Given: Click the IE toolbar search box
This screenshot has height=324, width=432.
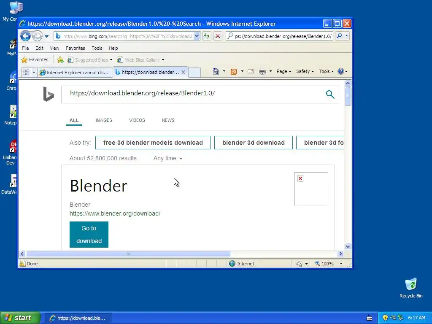Looking at the screenshot, I should click(279, 36).
